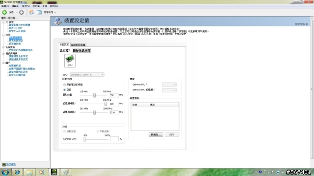
Task: Select the automatic cooling control radio button
Action: [64, 132]
